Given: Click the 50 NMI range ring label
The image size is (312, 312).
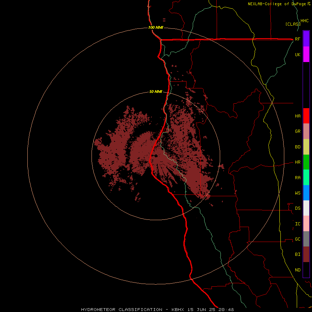Looking at the screenshot, I should 156,92.
